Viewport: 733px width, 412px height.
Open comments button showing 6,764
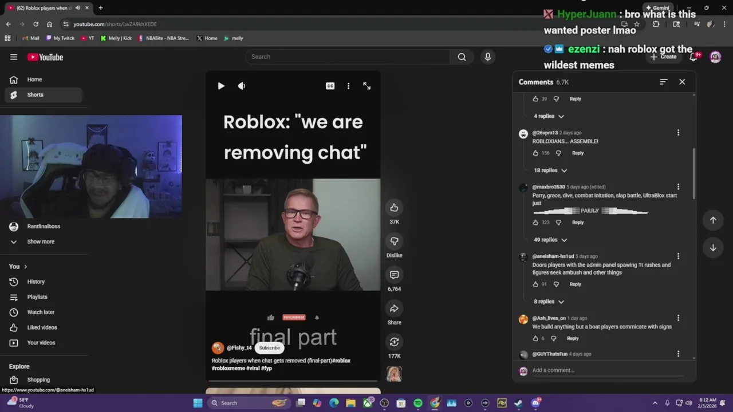(x=394, y=275)
